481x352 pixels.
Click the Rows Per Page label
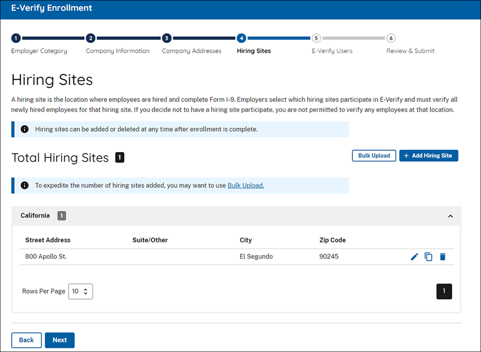click(x=44, y=292)
